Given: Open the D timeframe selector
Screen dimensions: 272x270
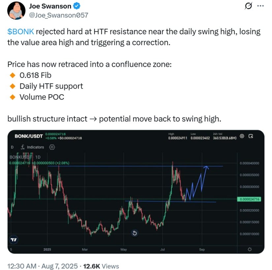Looking at the screenshot, I should [x=12, y=147].
